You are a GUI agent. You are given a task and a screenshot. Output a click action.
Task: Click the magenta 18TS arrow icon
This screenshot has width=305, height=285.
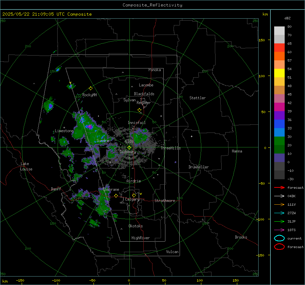click(x=279, y=230)
